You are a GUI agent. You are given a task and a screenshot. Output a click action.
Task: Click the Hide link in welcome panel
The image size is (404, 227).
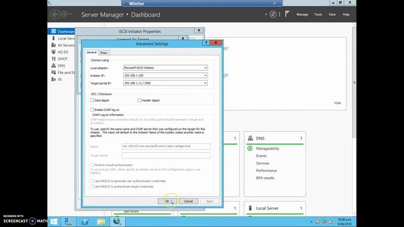(337, 103)
